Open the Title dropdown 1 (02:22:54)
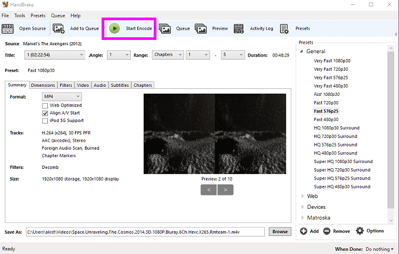399x254 pixels. [x=54, y=55]
